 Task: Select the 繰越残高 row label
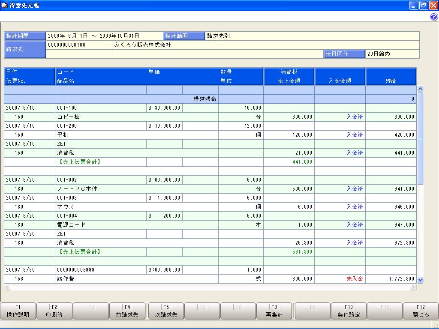(204, 99)
